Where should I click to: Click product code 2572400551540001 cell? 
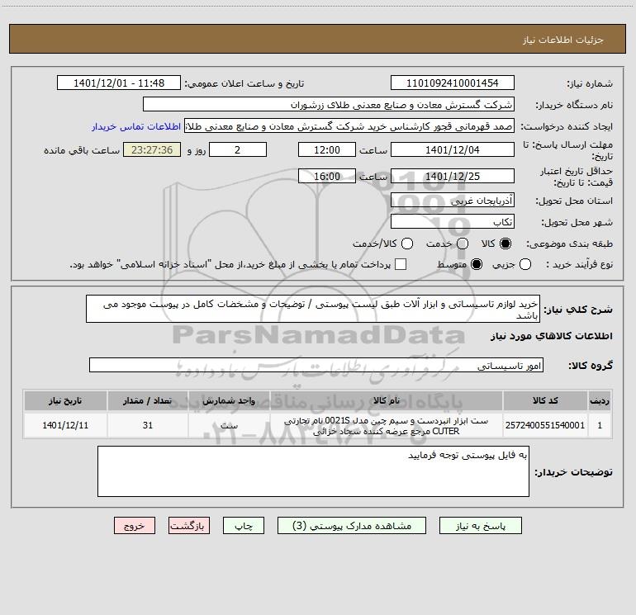pyautogui.click(x=545, y=425)
